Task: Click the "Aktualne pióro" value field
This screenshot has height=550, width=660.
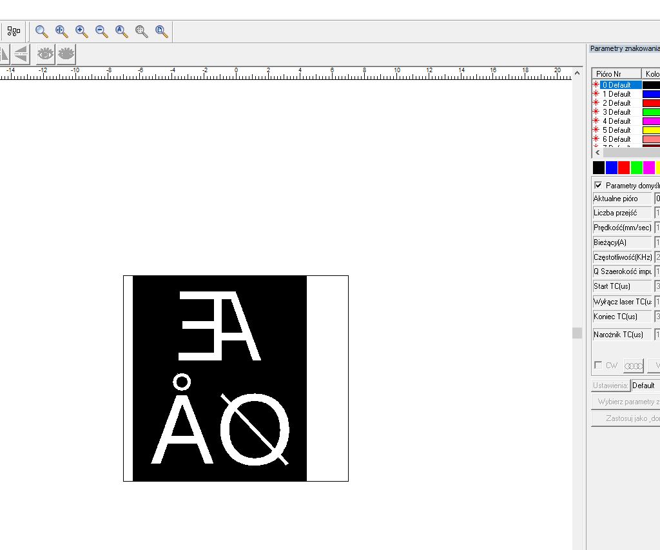Action: [657, 199]
